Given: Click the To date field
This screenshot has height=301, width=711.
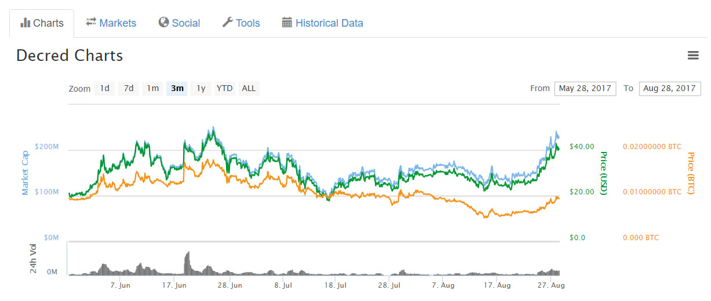Looking at the screenshot, I should [x=669, y=89].
